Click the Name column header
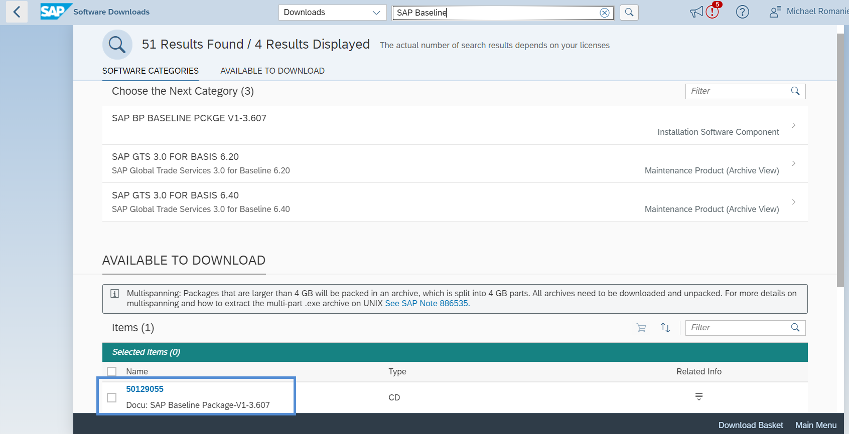Image resolution: width=849 pixels, height=434 pixels. point(137,372)
